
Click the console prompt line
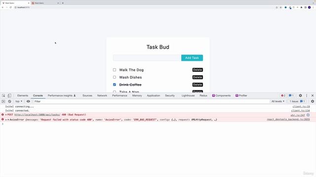click(158, 124)
